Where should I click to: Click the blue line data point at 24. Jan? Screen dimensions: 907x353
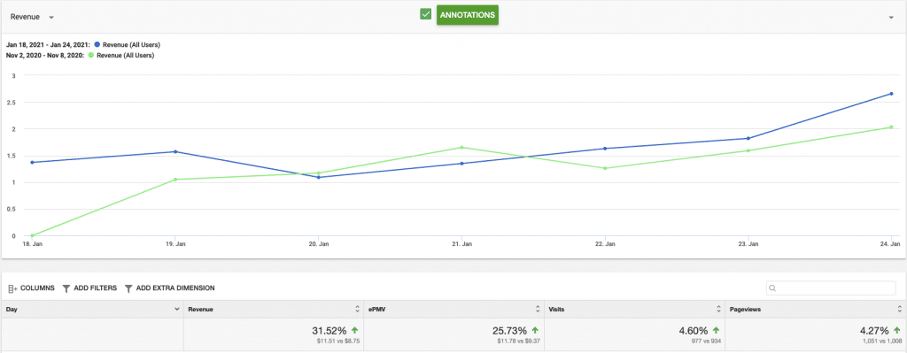pos(891,94)
